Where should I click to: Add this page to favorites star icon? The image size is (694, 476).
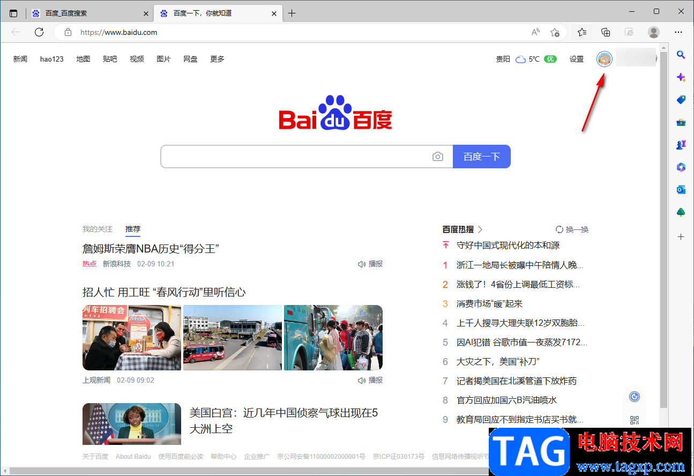pos(555,32)
